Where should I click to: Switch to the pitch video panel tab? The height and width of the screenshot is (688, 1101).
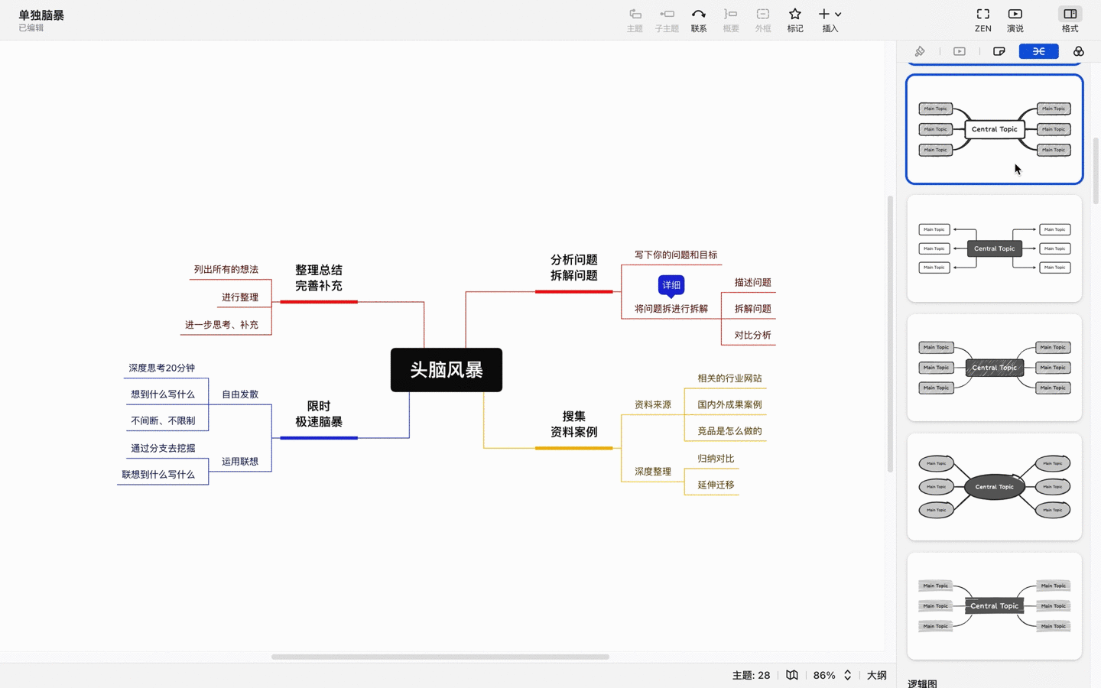coord(959,51)
